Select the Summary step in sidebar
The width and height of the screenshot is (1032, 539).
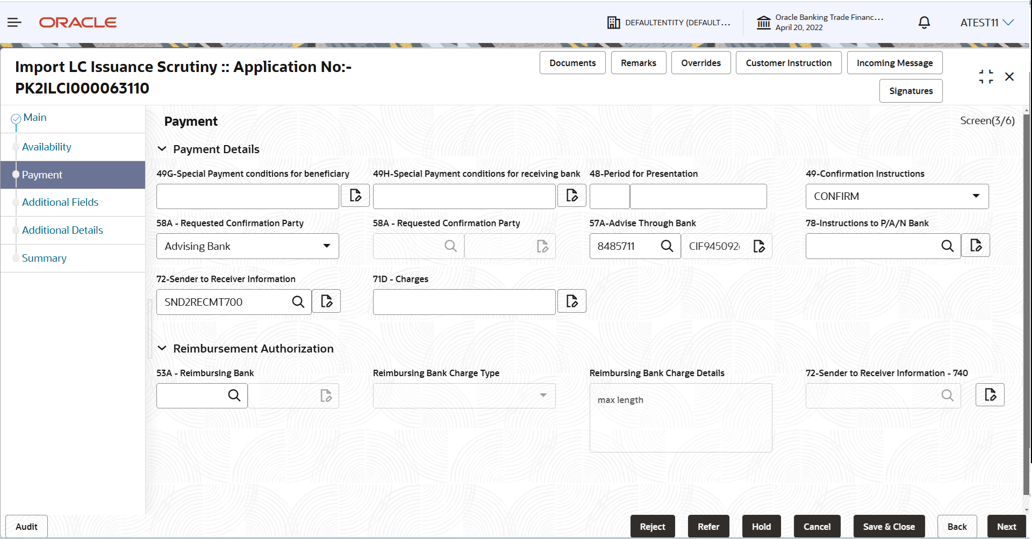[x=44, y=258]
